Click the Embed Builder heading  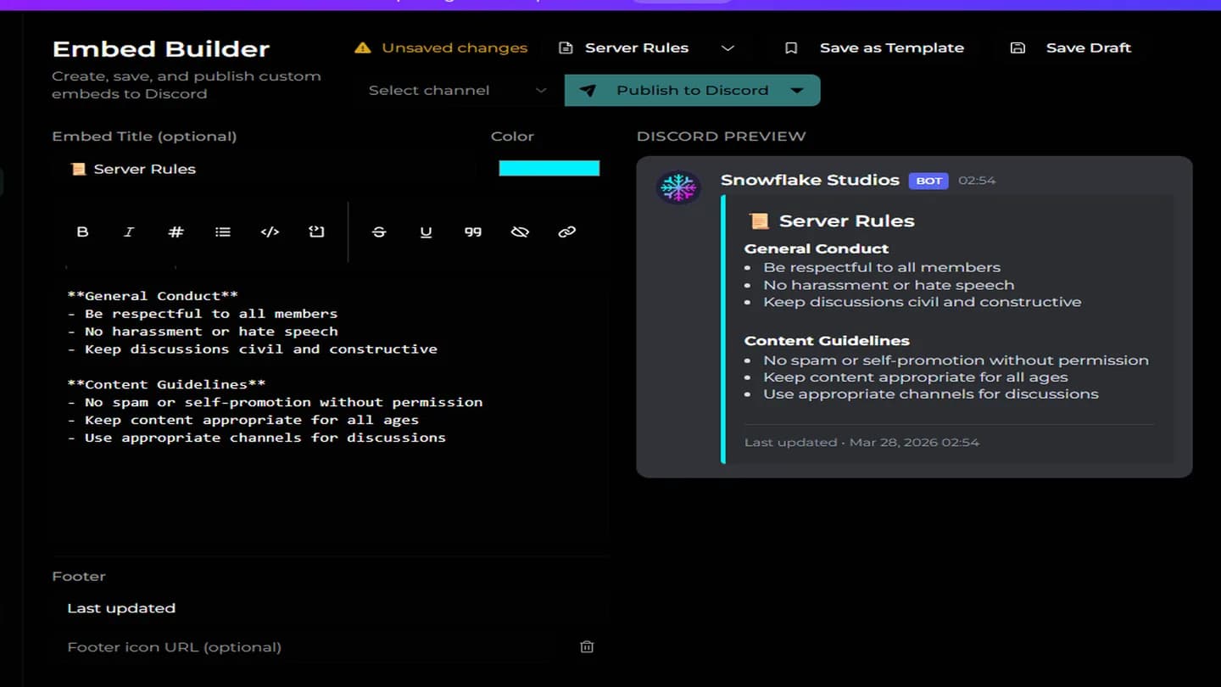161,48
